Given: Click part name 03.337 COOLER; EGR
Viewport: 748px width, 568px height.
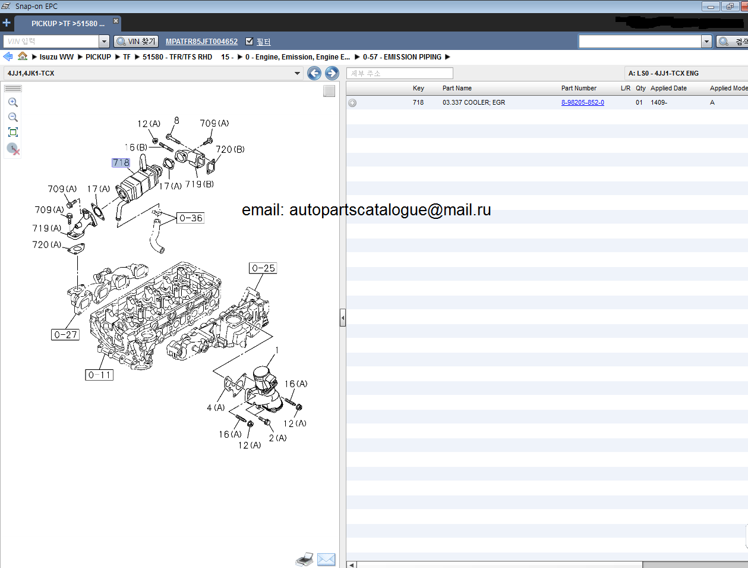Looking at the screenshot, I should pos(474,102).
